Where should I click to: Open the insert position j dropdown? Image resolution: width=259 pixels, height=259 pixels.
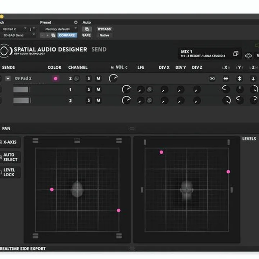pyautogui.click(x=32, y=29)
